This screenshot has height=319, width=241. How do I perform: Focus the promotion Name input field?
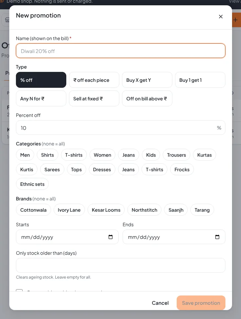tap(121, 51)
